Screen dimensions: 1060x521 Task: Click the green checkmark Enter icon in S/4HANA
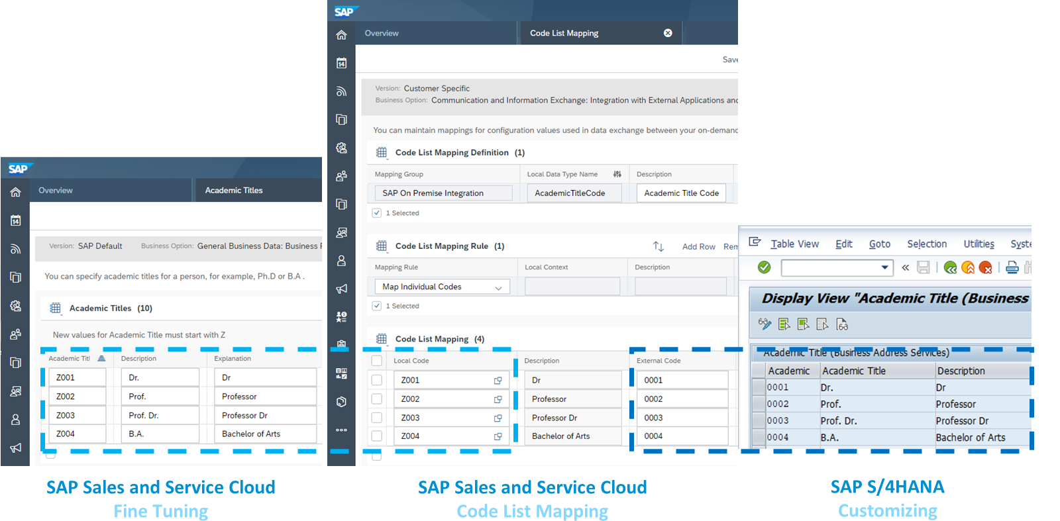(764, 267)
